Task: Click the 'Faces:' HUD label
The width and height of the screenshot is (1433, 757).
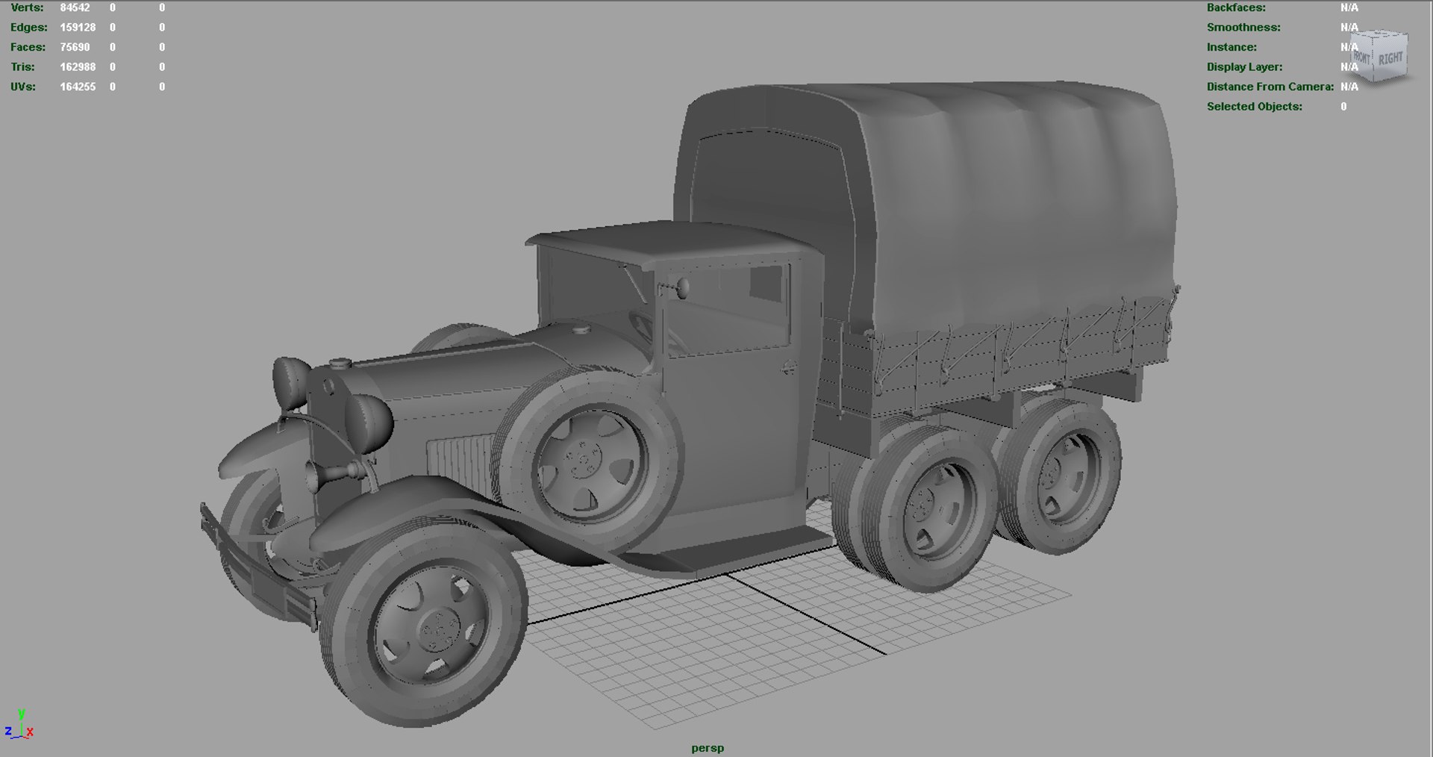Action: 28,47
